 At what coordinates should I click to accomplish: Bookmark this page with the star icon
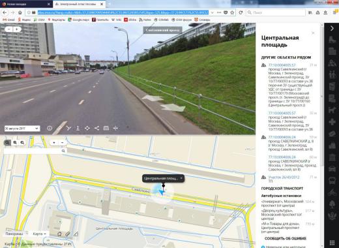(x=232, y=12)
